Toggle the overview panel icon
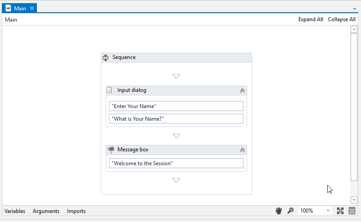 click(x=352, y=211)
